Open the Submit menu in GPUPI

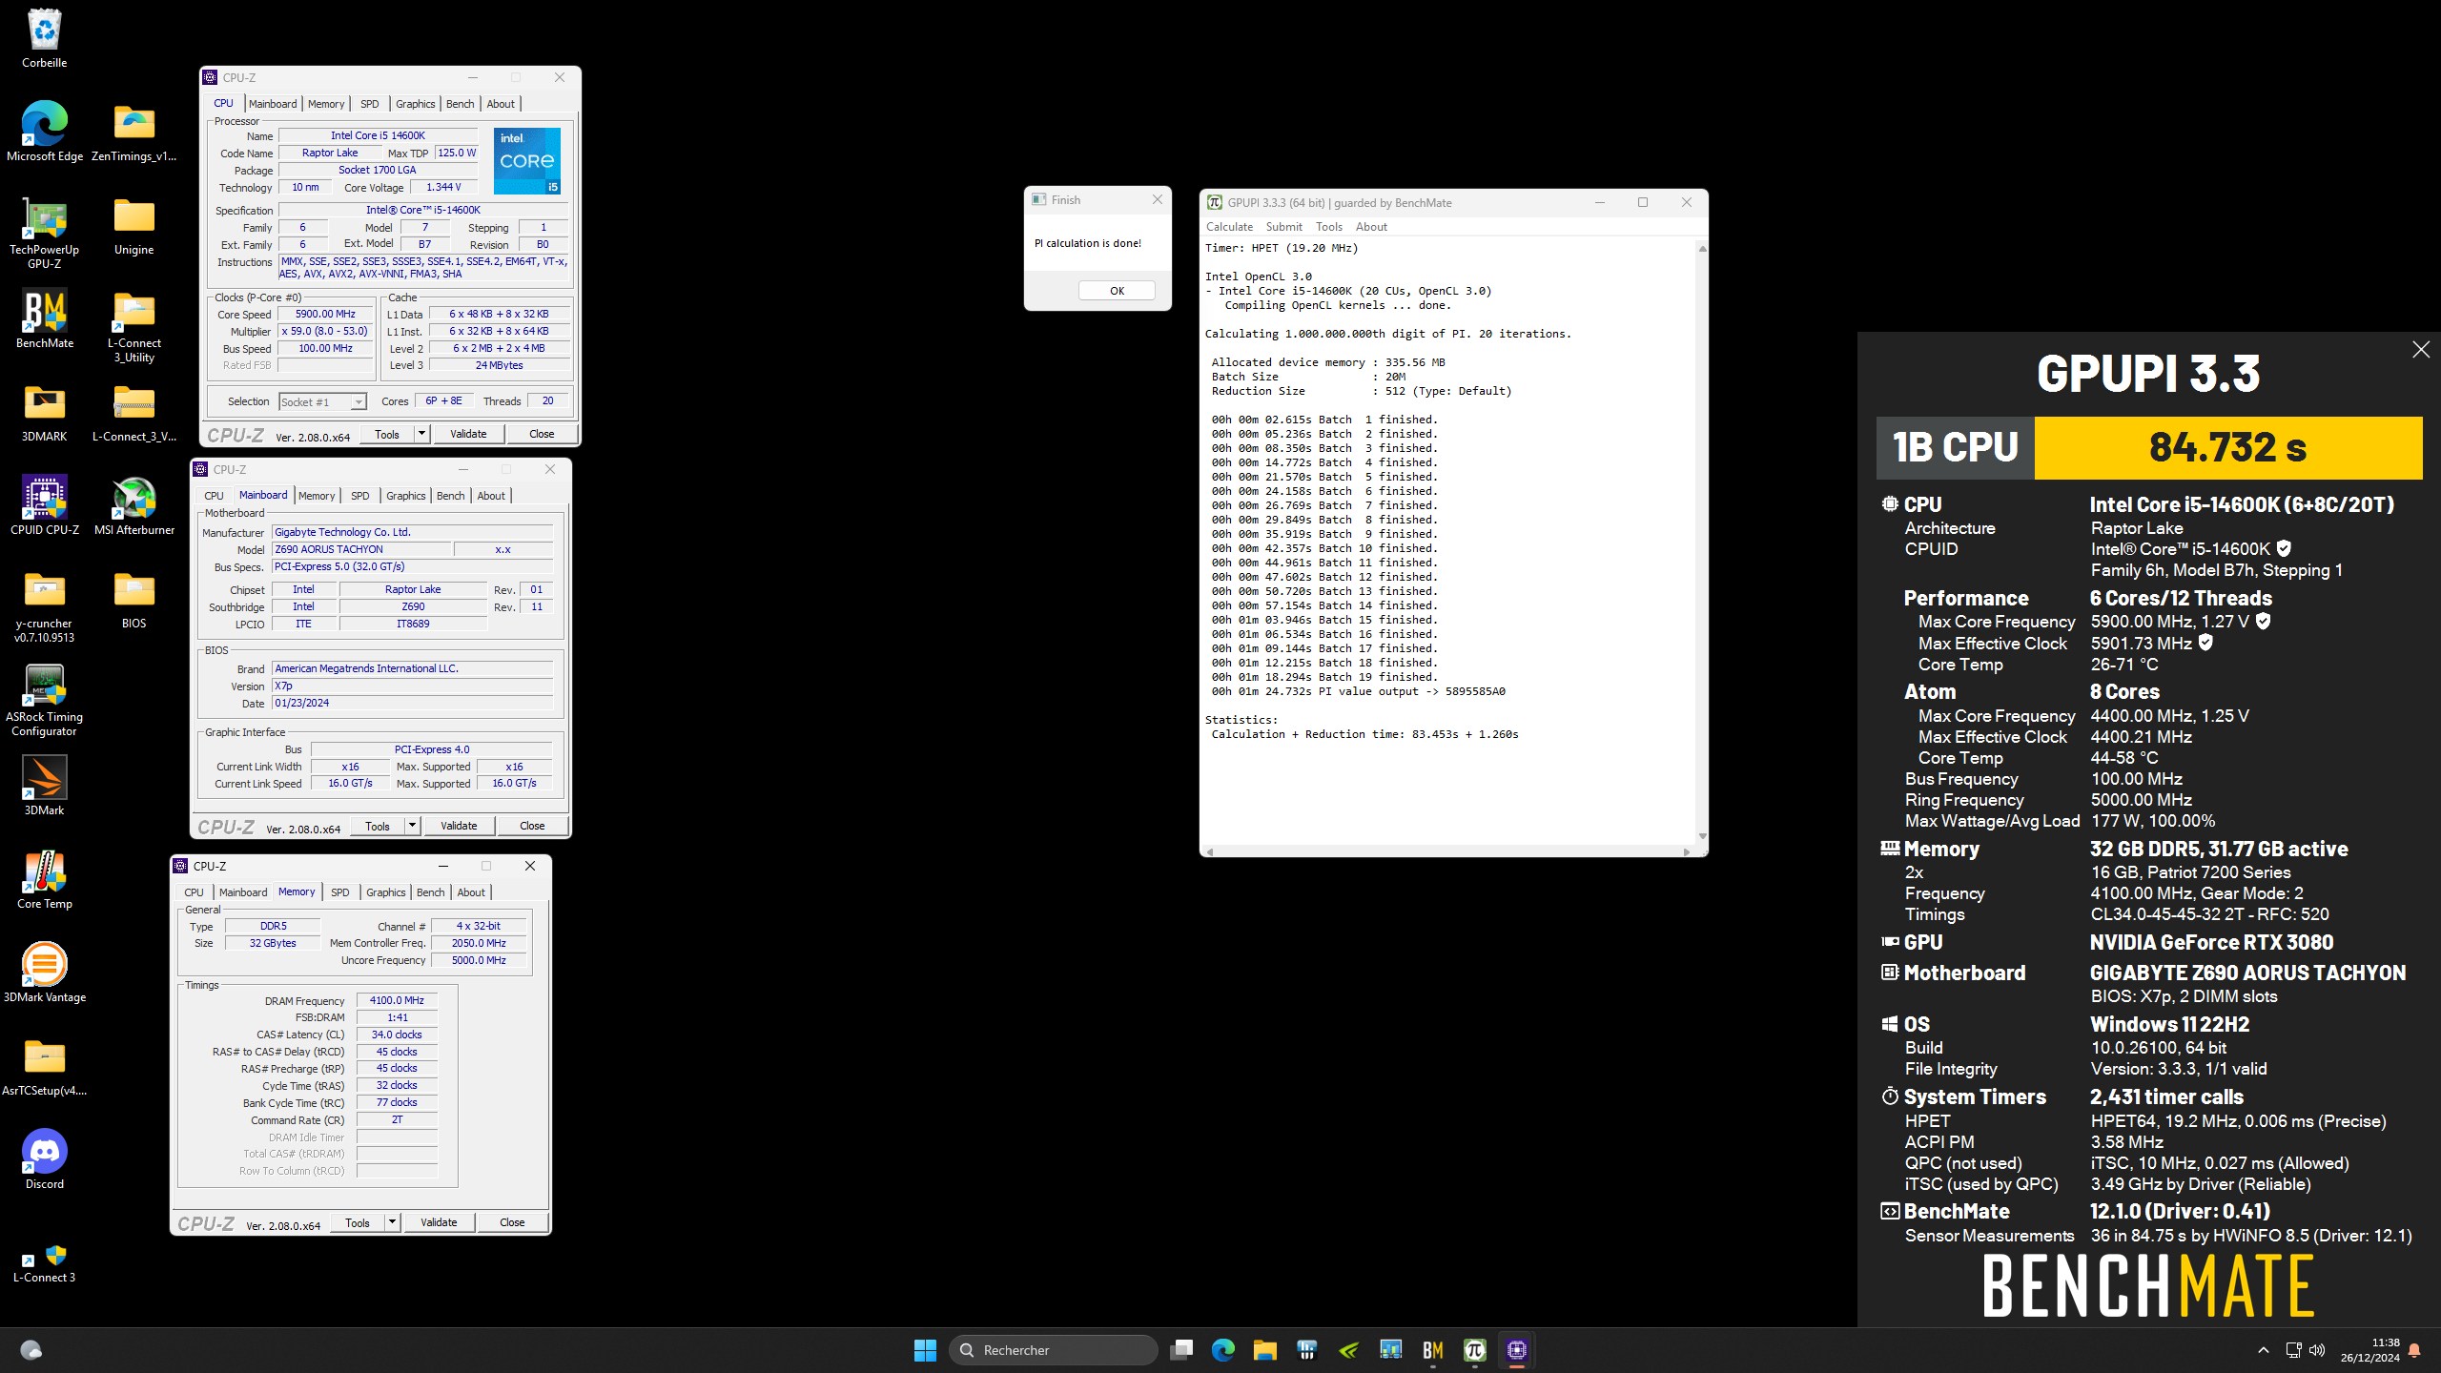pos(1283,227)
